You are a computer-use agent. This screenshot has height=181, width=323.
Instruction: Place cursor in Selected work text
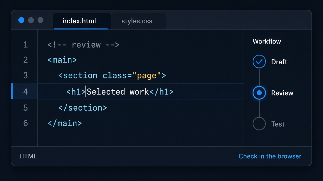[x=118, y=92]
